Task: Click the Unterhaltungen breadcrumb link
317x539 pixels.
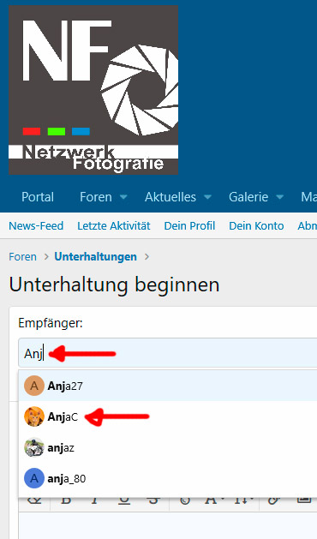Action: click(96, 257)
